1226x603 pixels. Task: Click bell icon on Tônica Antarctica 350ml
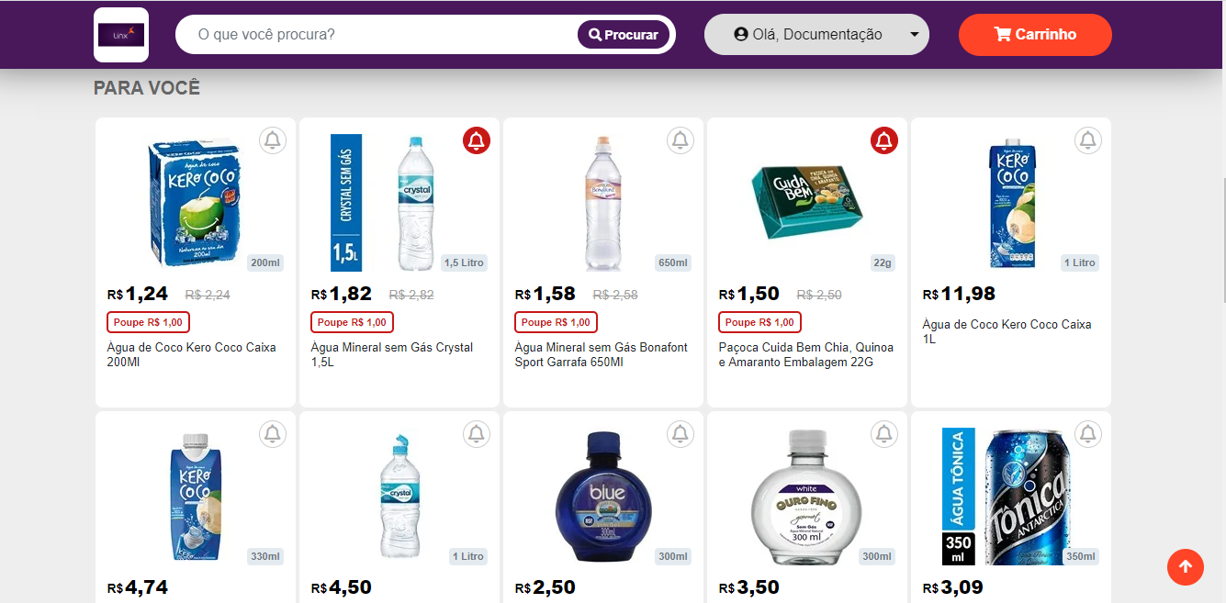coord(1088,434)
